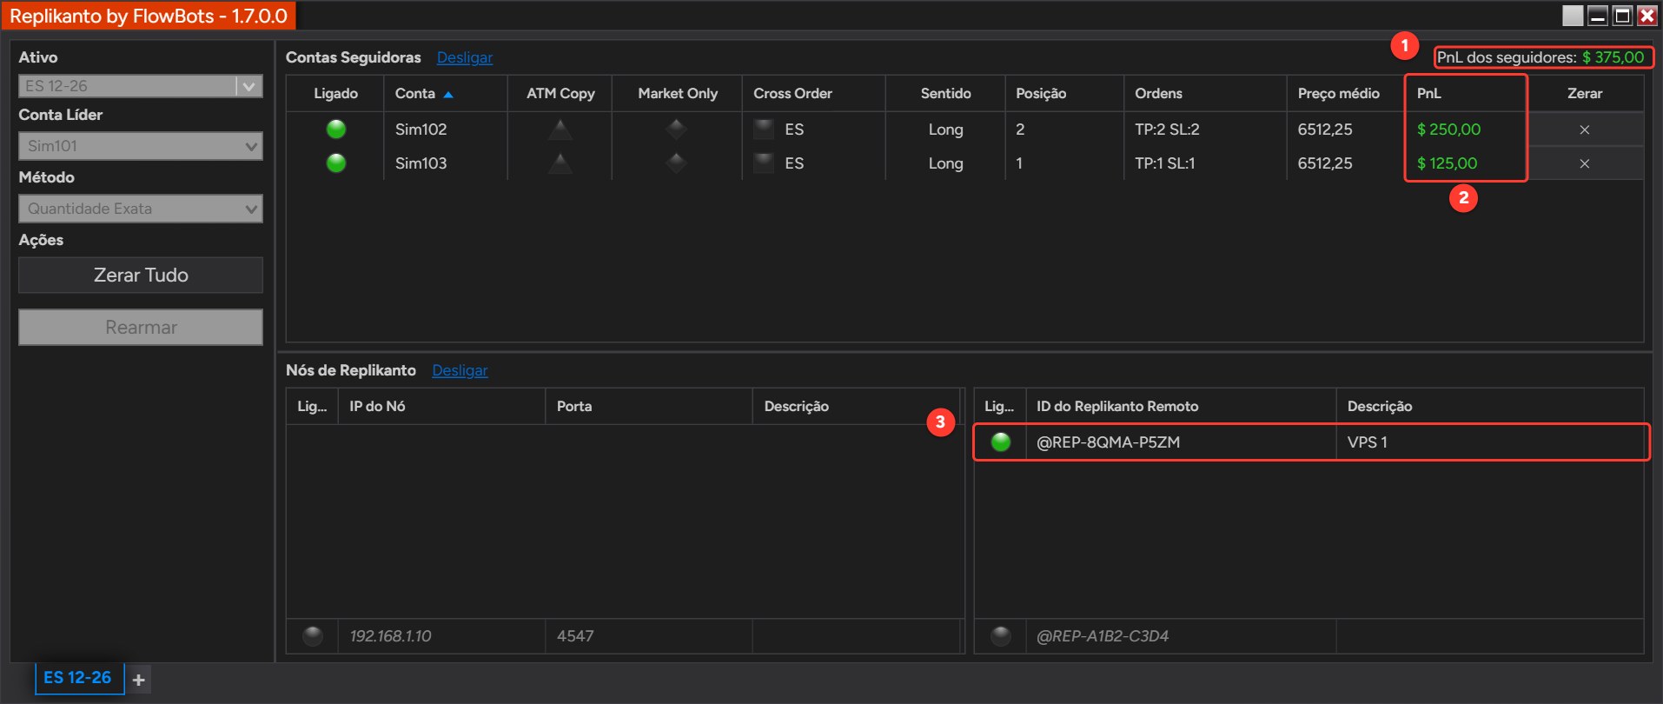Open the Conta Líder Sim101 dropdown
The image size is (1663, 704).
[141, 146]
